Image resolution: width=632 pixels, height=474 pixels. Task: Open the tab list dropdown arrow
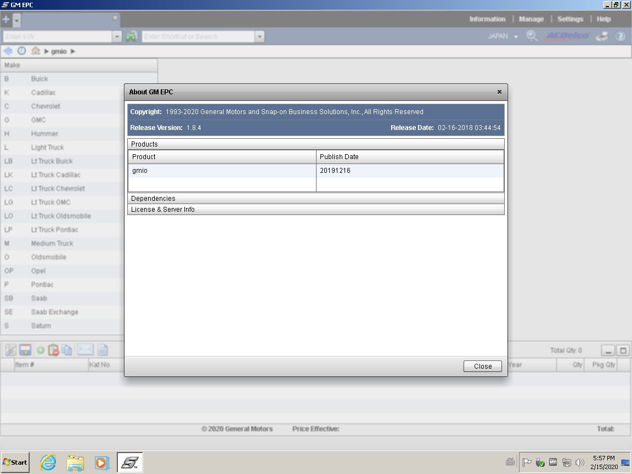16,20
